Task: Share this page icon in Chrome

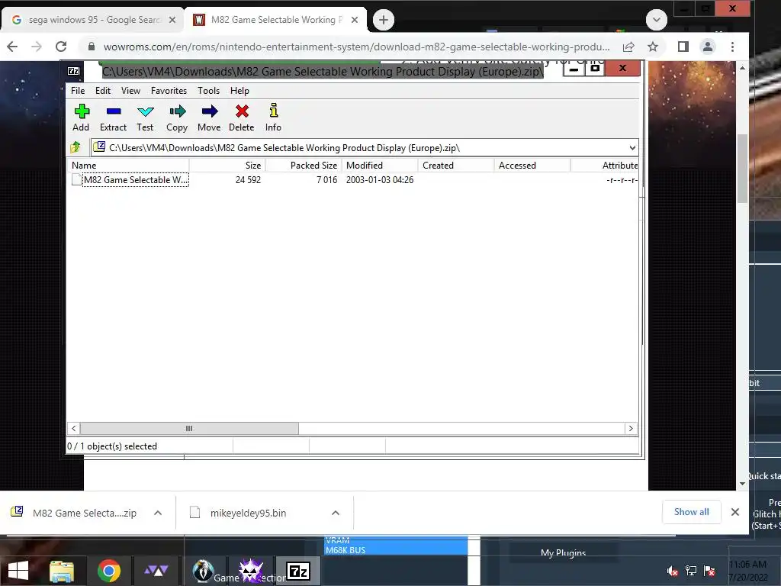Action: tap(628, 47)
